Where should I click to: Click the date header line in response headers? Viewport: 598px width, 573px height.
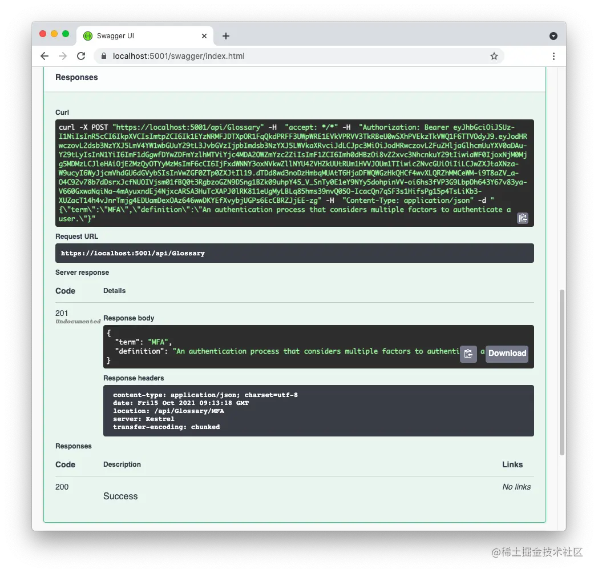181,403
